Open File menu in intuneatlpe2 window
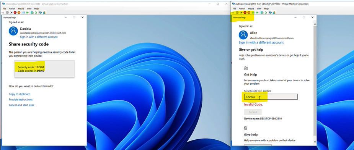Viewport: 354px width, 150px height. (x=5, y=8)
